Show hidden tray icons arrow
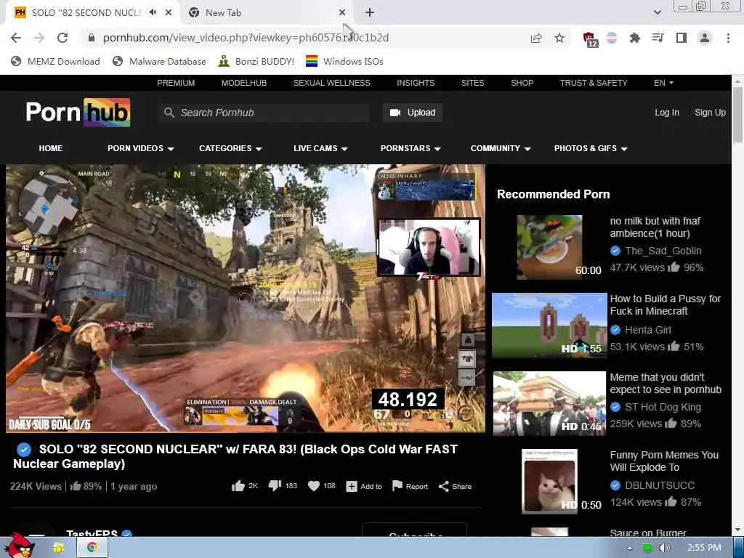744x558 pixels. 629,548
